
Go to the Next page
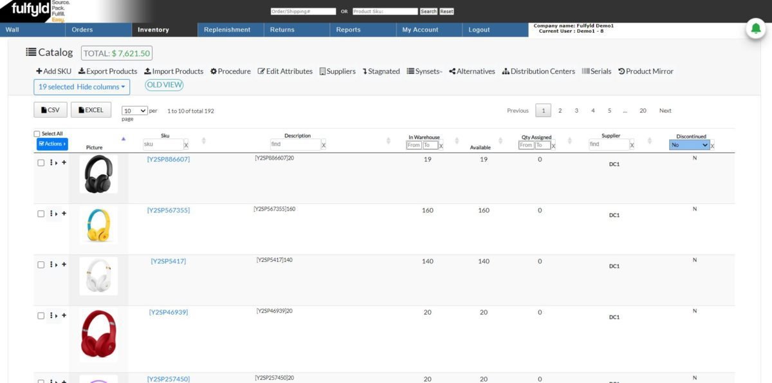(x=665, y=111)
